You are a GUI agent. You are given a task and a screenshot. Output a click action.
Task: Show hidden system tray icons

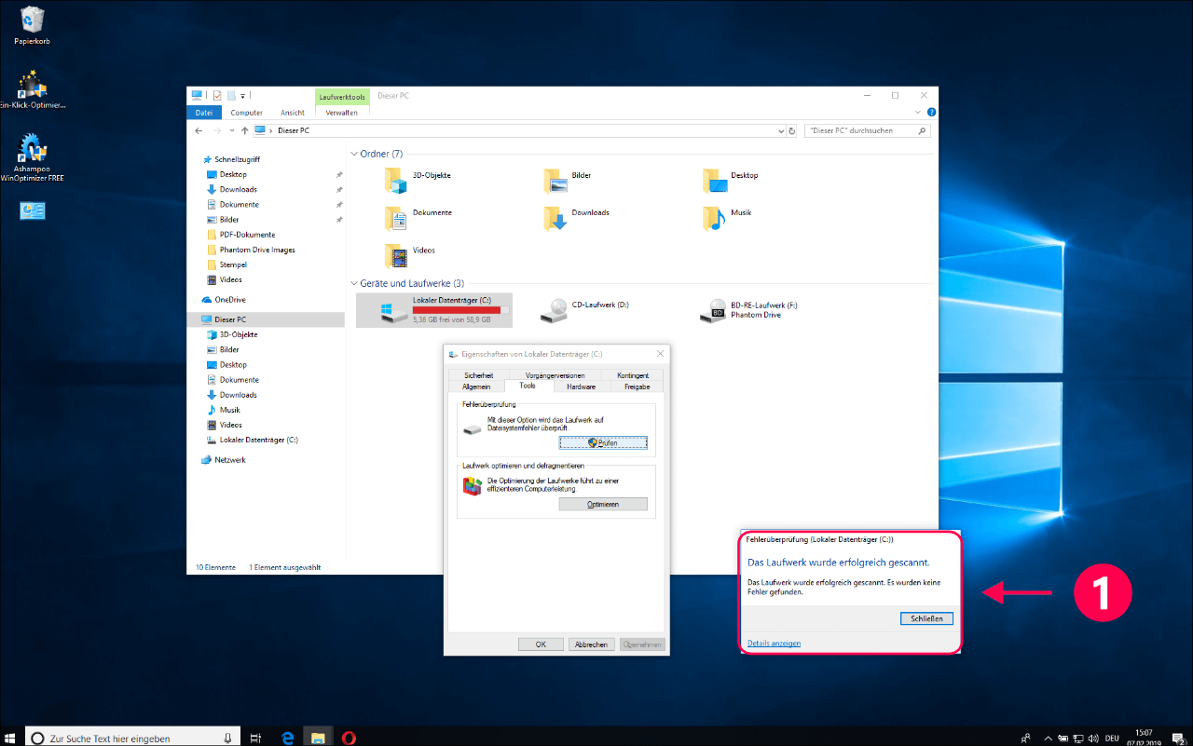(1050, 738)
